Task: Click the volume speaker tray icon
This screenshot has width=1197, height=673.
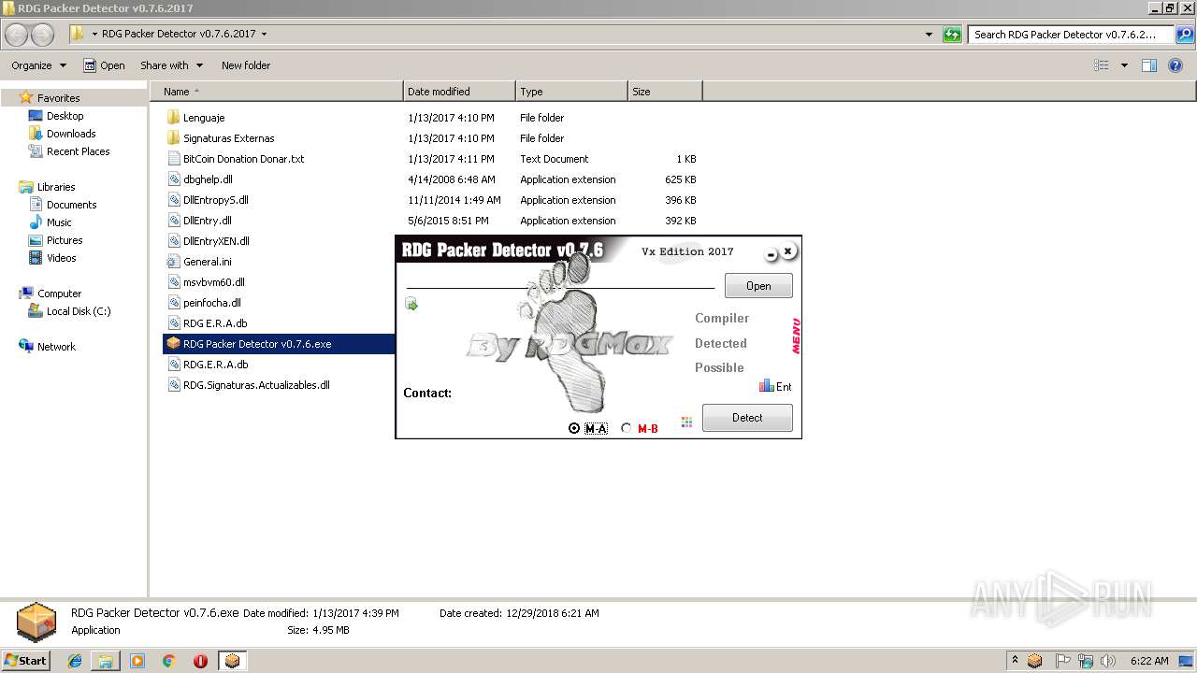Action: (1108, 661)
